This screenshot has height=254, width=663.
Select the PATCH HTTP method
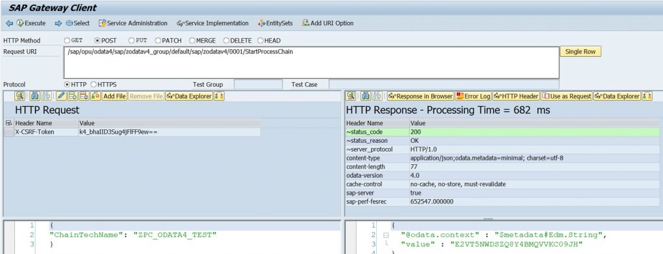pyautogui.click(x=158, y=41)
